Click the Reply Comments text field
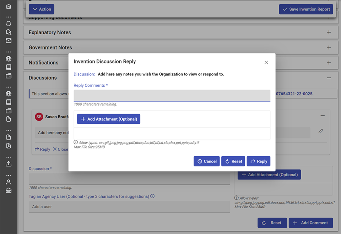The height and width of the screenshot is (234, 341). pyautogui.click(x=172, y=95)
